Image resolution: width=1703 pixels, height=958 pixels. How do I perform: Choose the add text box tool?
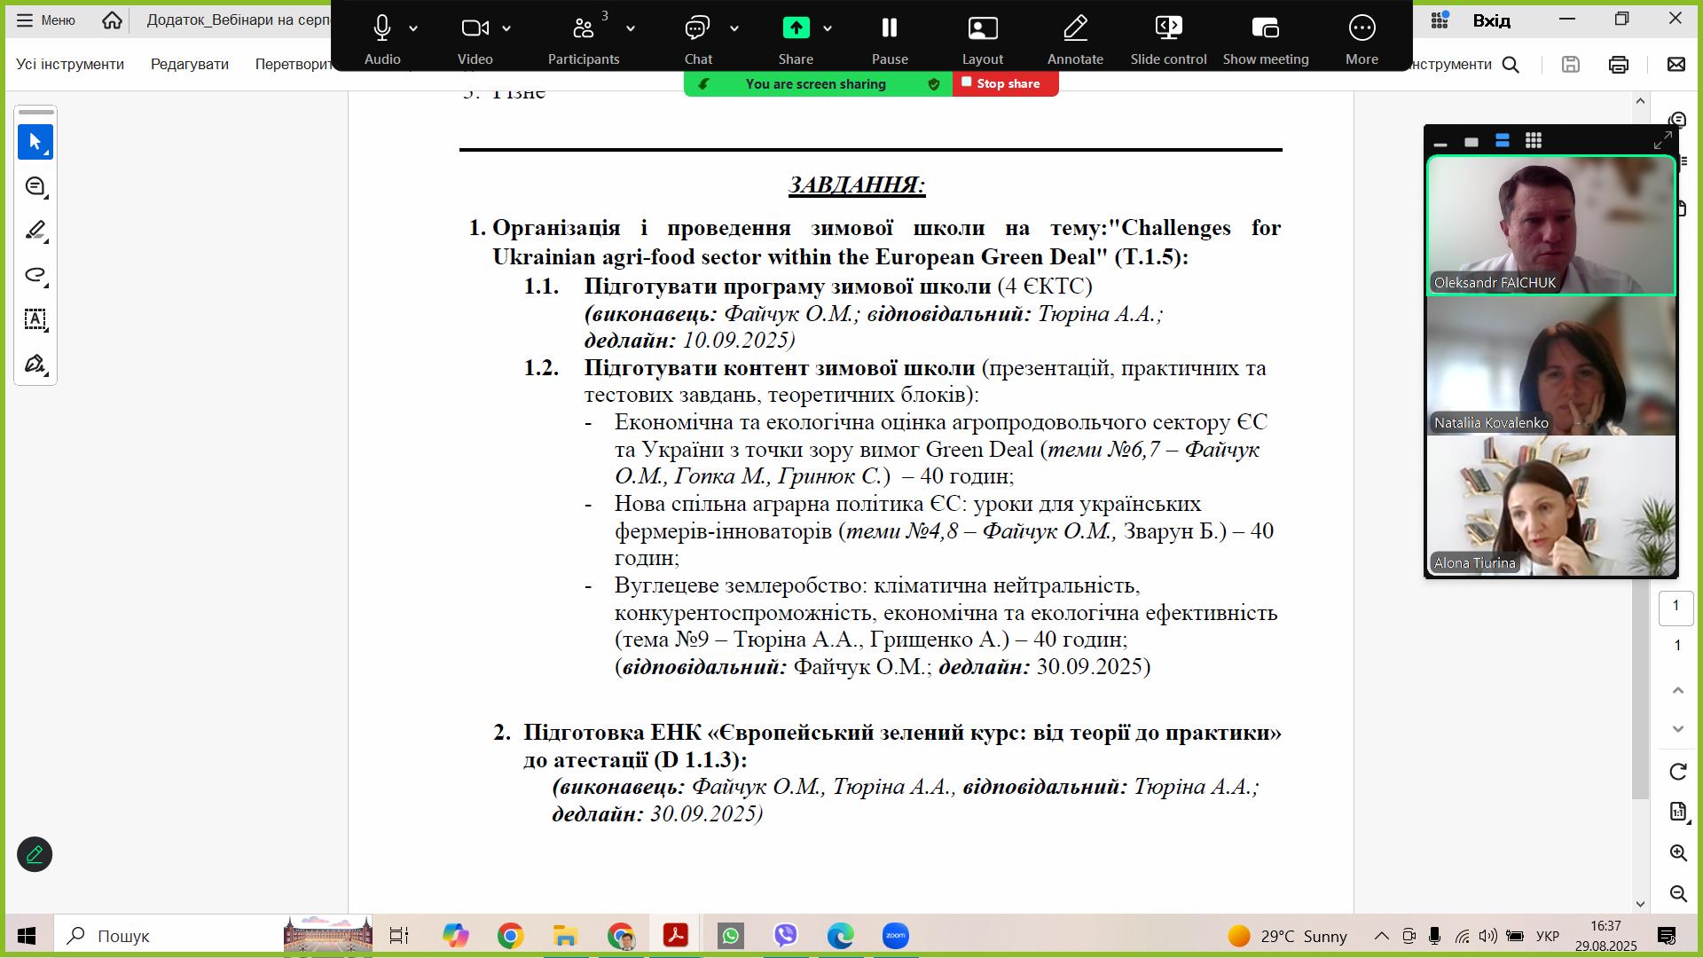tap(35, 319)
